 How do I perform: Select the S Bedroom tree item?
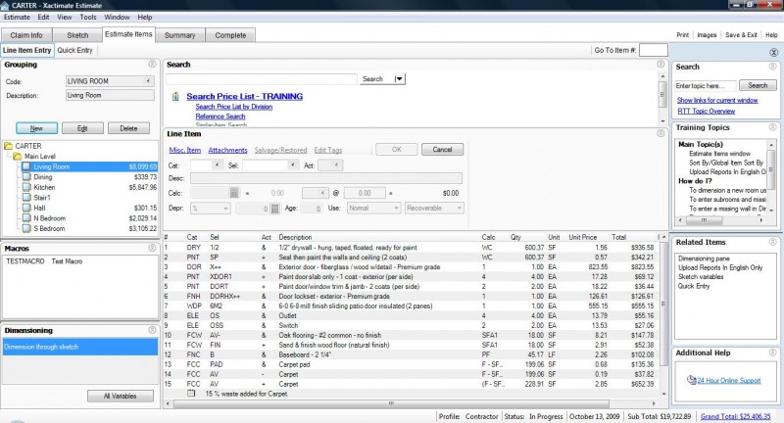click(x=49, y=228)
